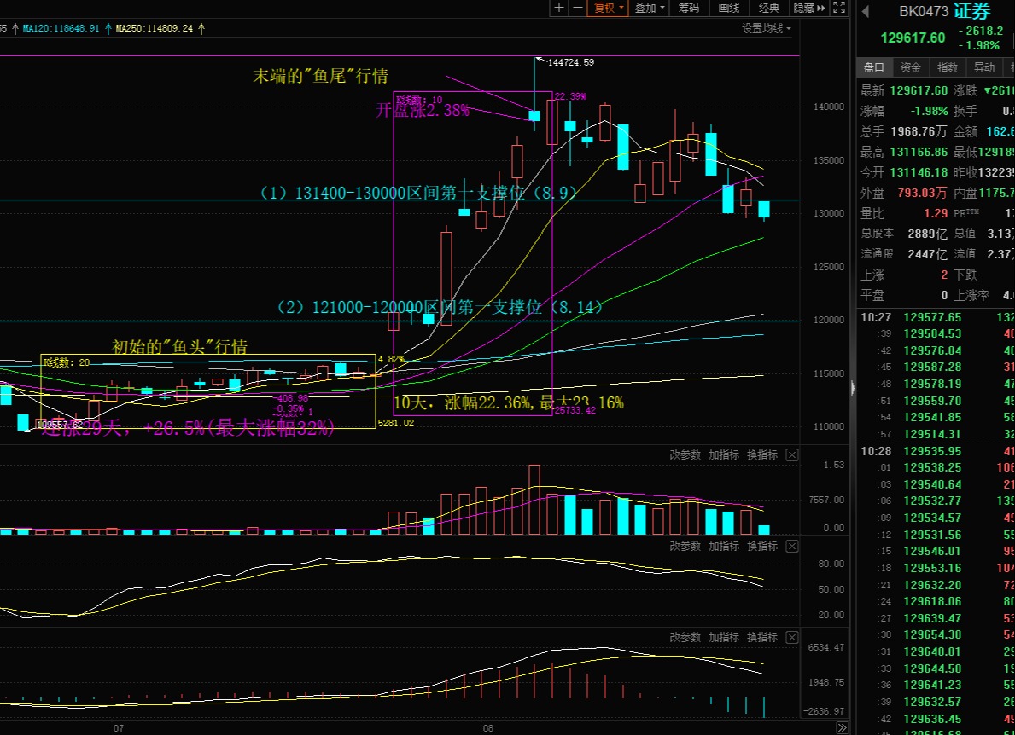The image size is (1015, 735).
Task: Click 改参数 in the second indicator panel
Action: pyautogui.click(x=685, y=547)
